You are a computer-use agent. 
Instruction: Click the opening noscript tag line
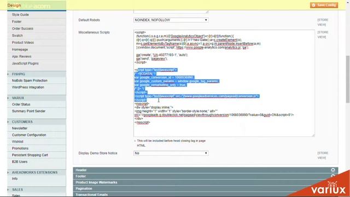coord(142,103)
